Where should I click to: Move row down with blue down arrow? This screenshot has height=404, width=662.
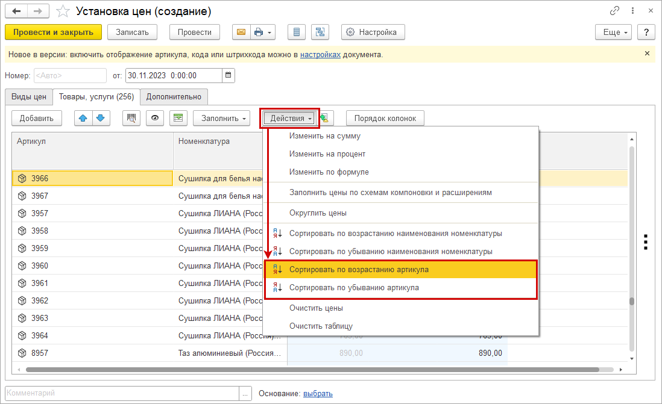pyautogui.click(x=101, y=118)
